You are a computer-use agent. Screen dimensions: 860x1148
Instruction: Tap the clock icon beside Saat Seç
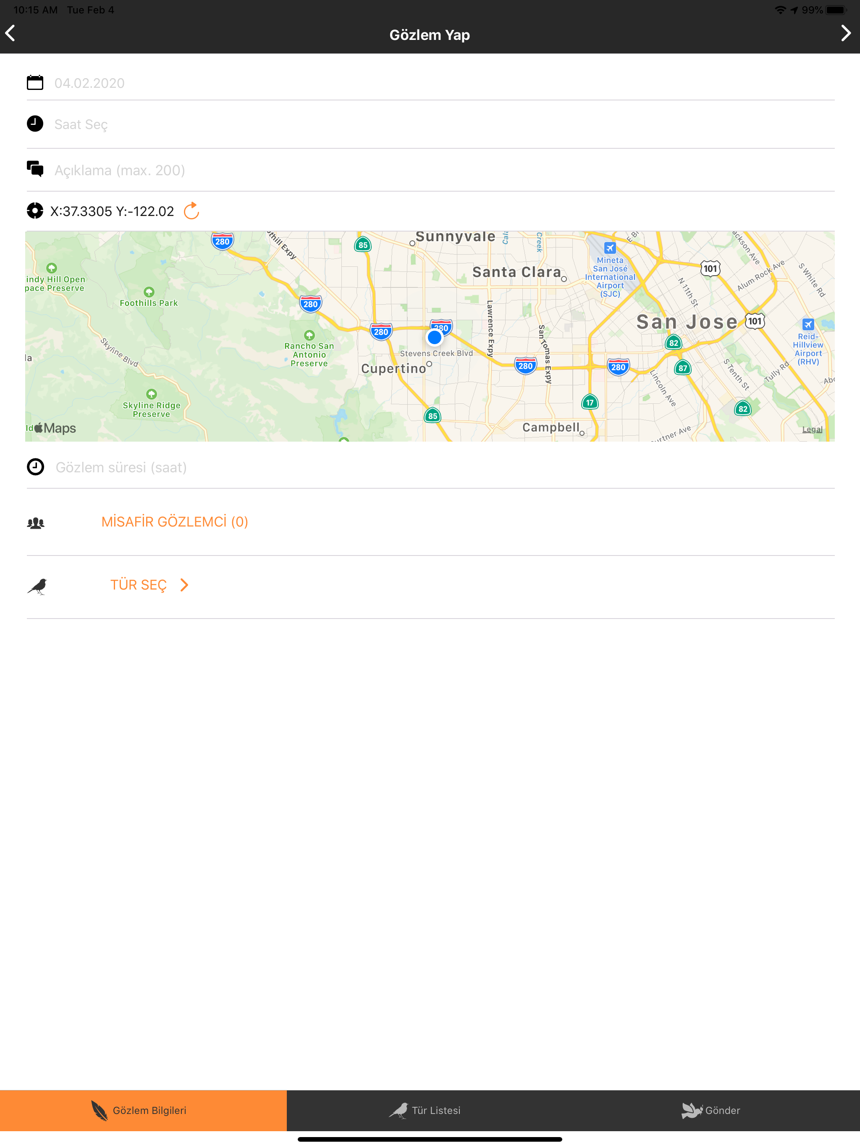[35, 124]
